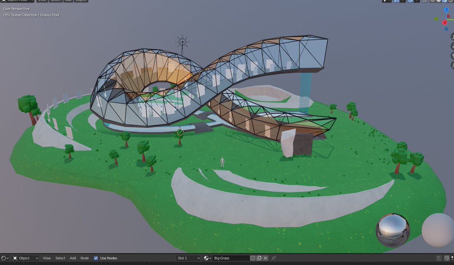Viewport: 454px width, 265px height.
Task: Select the point light above the dome
Action: click(182, 42)
